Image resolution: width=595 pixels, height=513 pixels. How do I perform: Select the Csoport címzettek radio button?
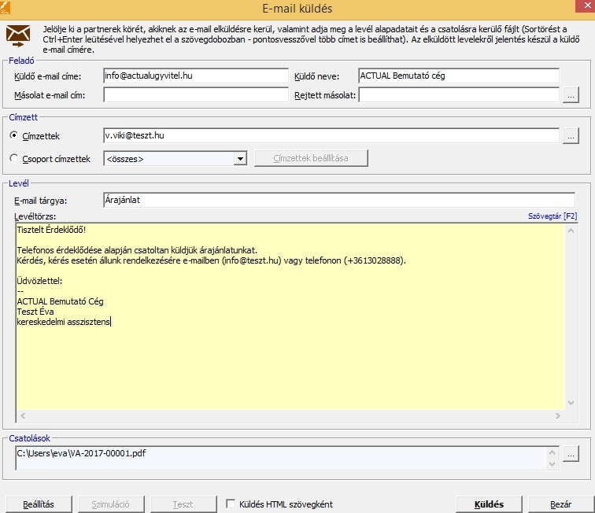click(14, 159)
